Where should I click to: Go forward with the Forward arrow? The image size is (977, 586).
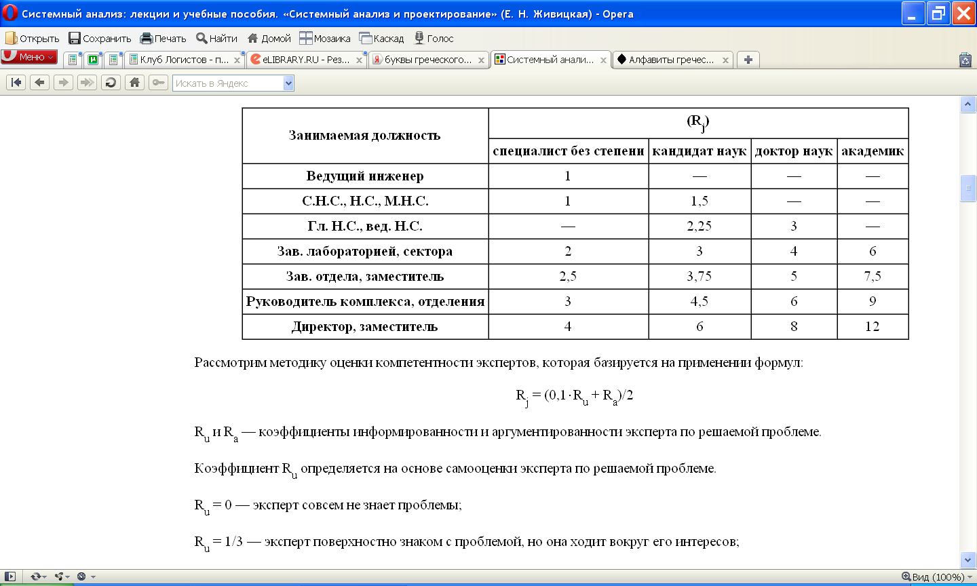point(63,83)
